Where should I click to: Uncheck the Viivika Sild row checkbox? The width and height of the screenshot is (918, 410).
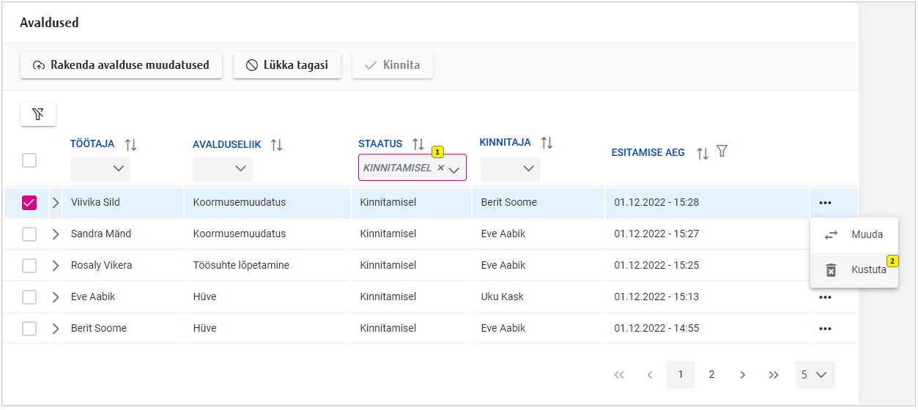click(x=29, y=203)
